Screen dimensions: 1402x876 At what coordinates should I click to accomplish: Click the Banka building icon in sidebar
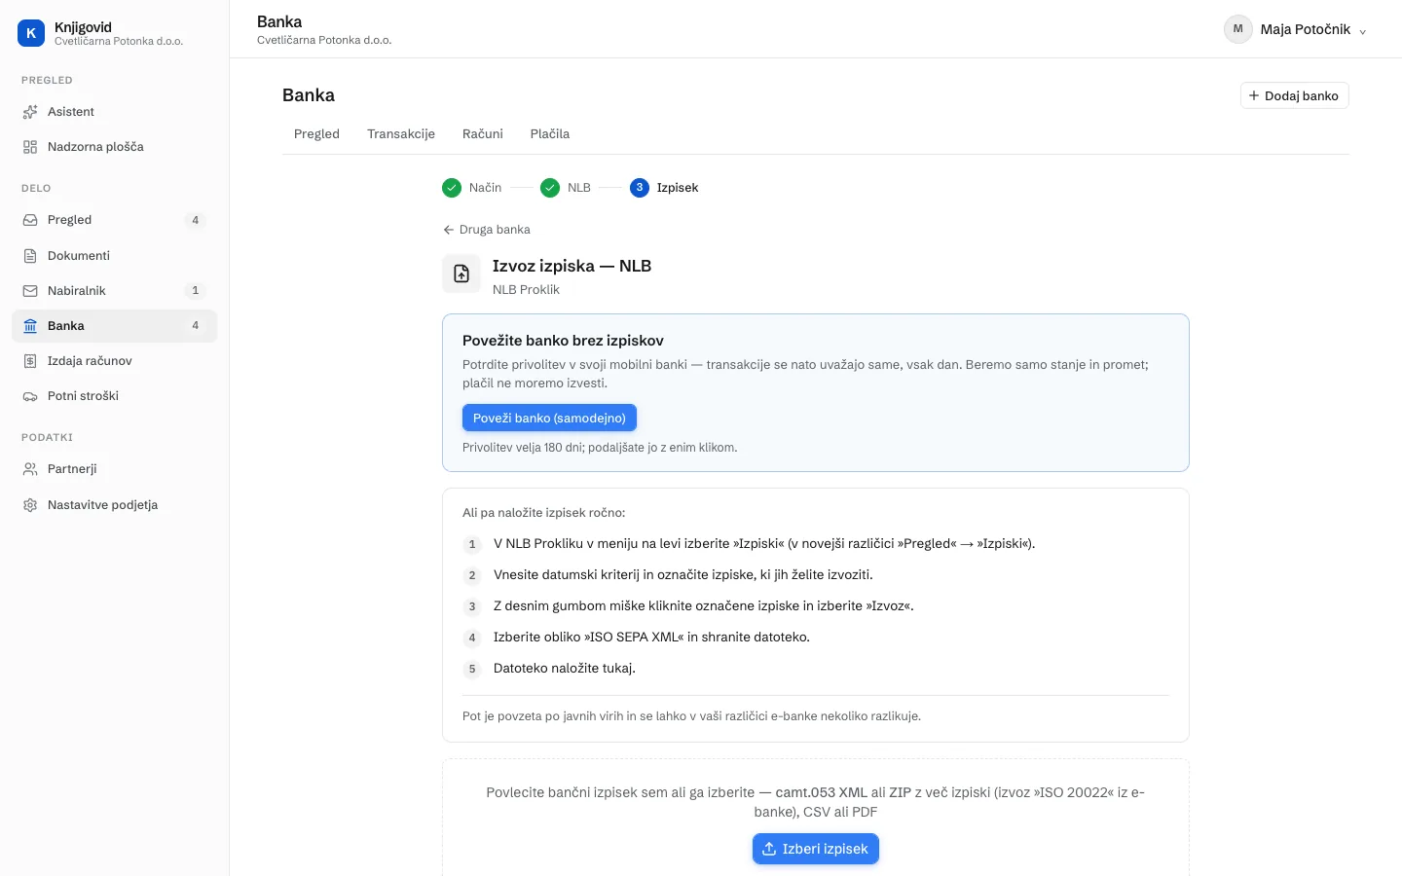coord(30,326)
